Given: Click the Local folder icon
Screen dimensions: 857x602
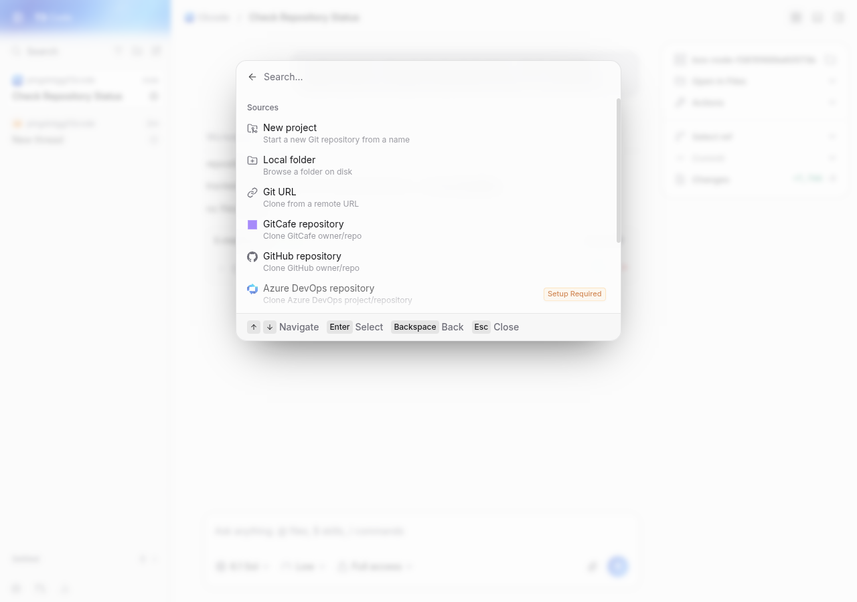Looking at the screenshot, I should pyautogui.click(x=252, y=160).
